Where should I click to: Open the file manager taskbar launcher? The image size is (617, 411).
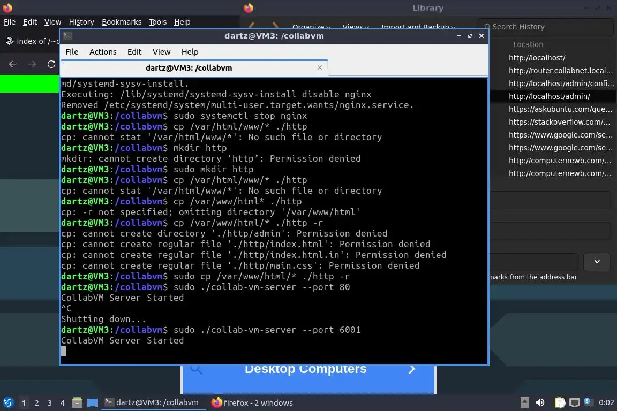(77, 403)
